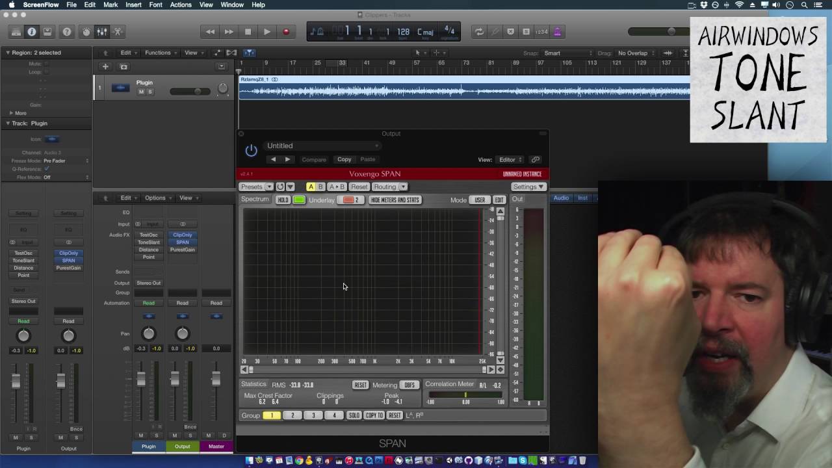Open the Mark menu in menu bar

(x=110, y=5)
